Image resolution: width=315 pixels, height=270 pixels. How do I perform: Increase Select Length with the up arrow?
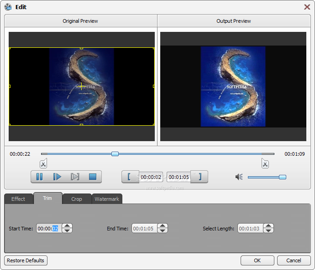pos(268,226)
